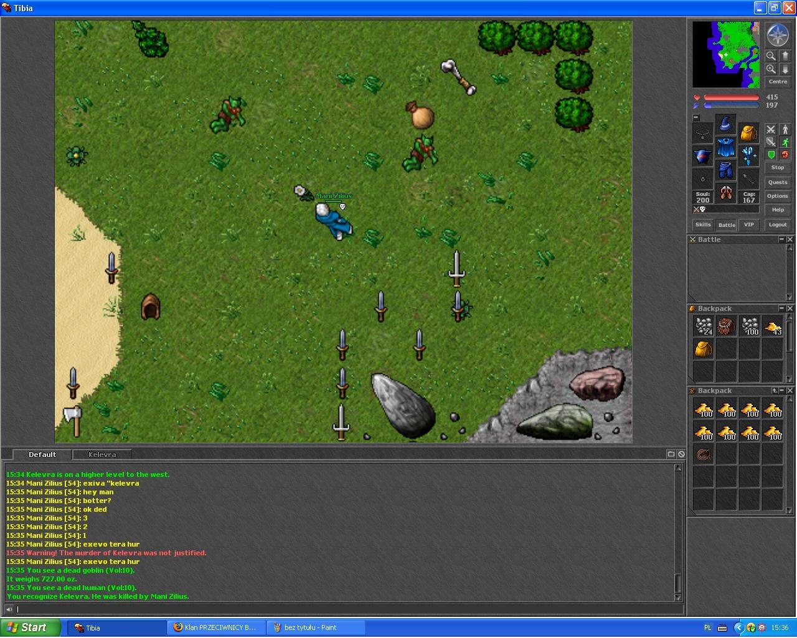The height and width of the screenshot is (638, 797).
Task: Zoom out the minimap
Action: click(771, 55)
